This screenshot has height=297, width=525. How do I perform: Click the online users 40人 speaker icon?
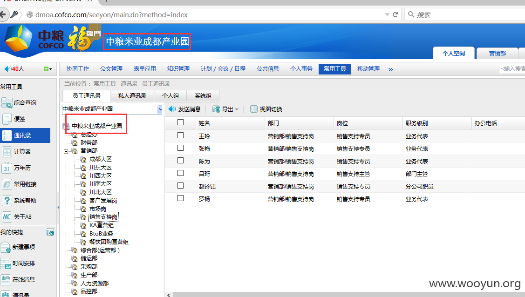tap(7, 69)
